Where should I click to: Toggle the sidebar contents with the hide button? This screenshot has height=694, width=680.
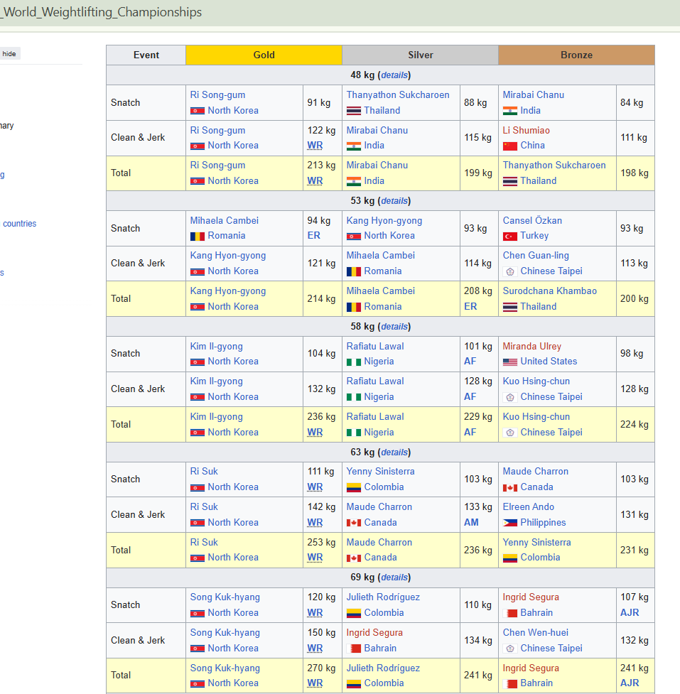click(9, 53)
